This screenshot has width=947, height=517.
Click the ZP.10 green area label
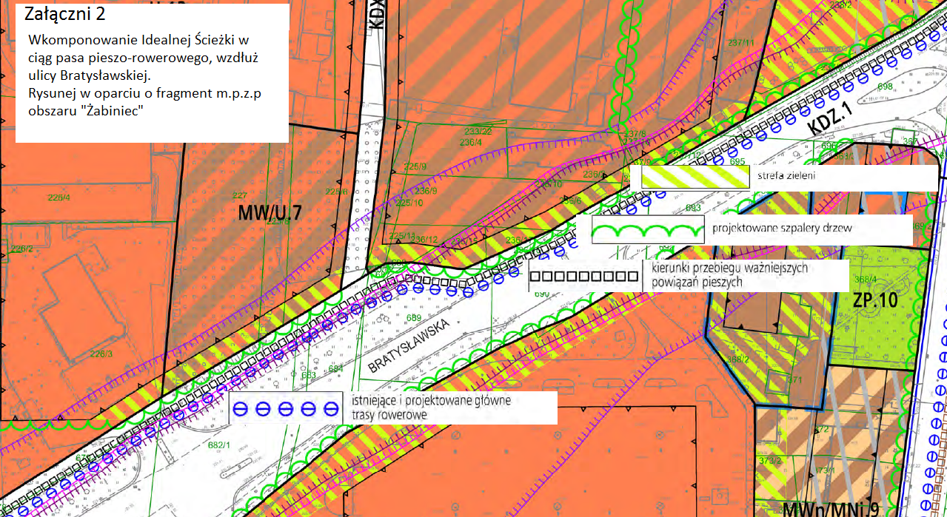pyautogui.click(x=876, y=300)
